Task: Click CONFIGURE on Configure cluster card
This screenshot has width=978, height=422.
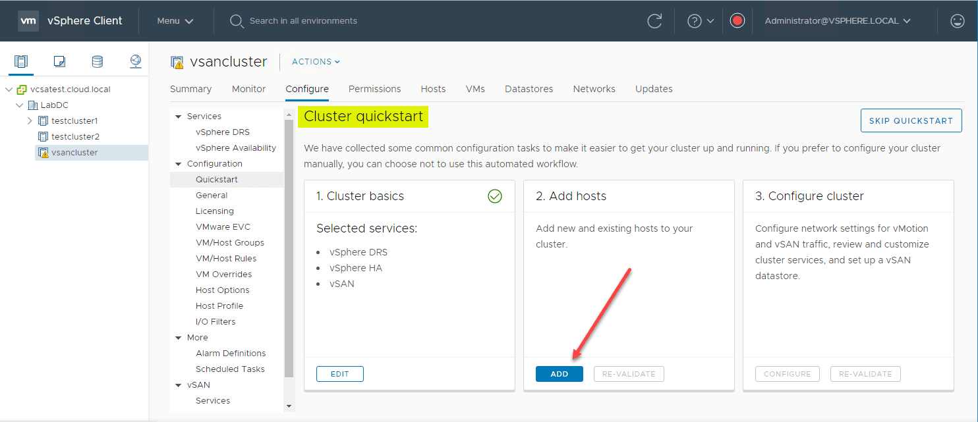Action: (x=788, y=374)
